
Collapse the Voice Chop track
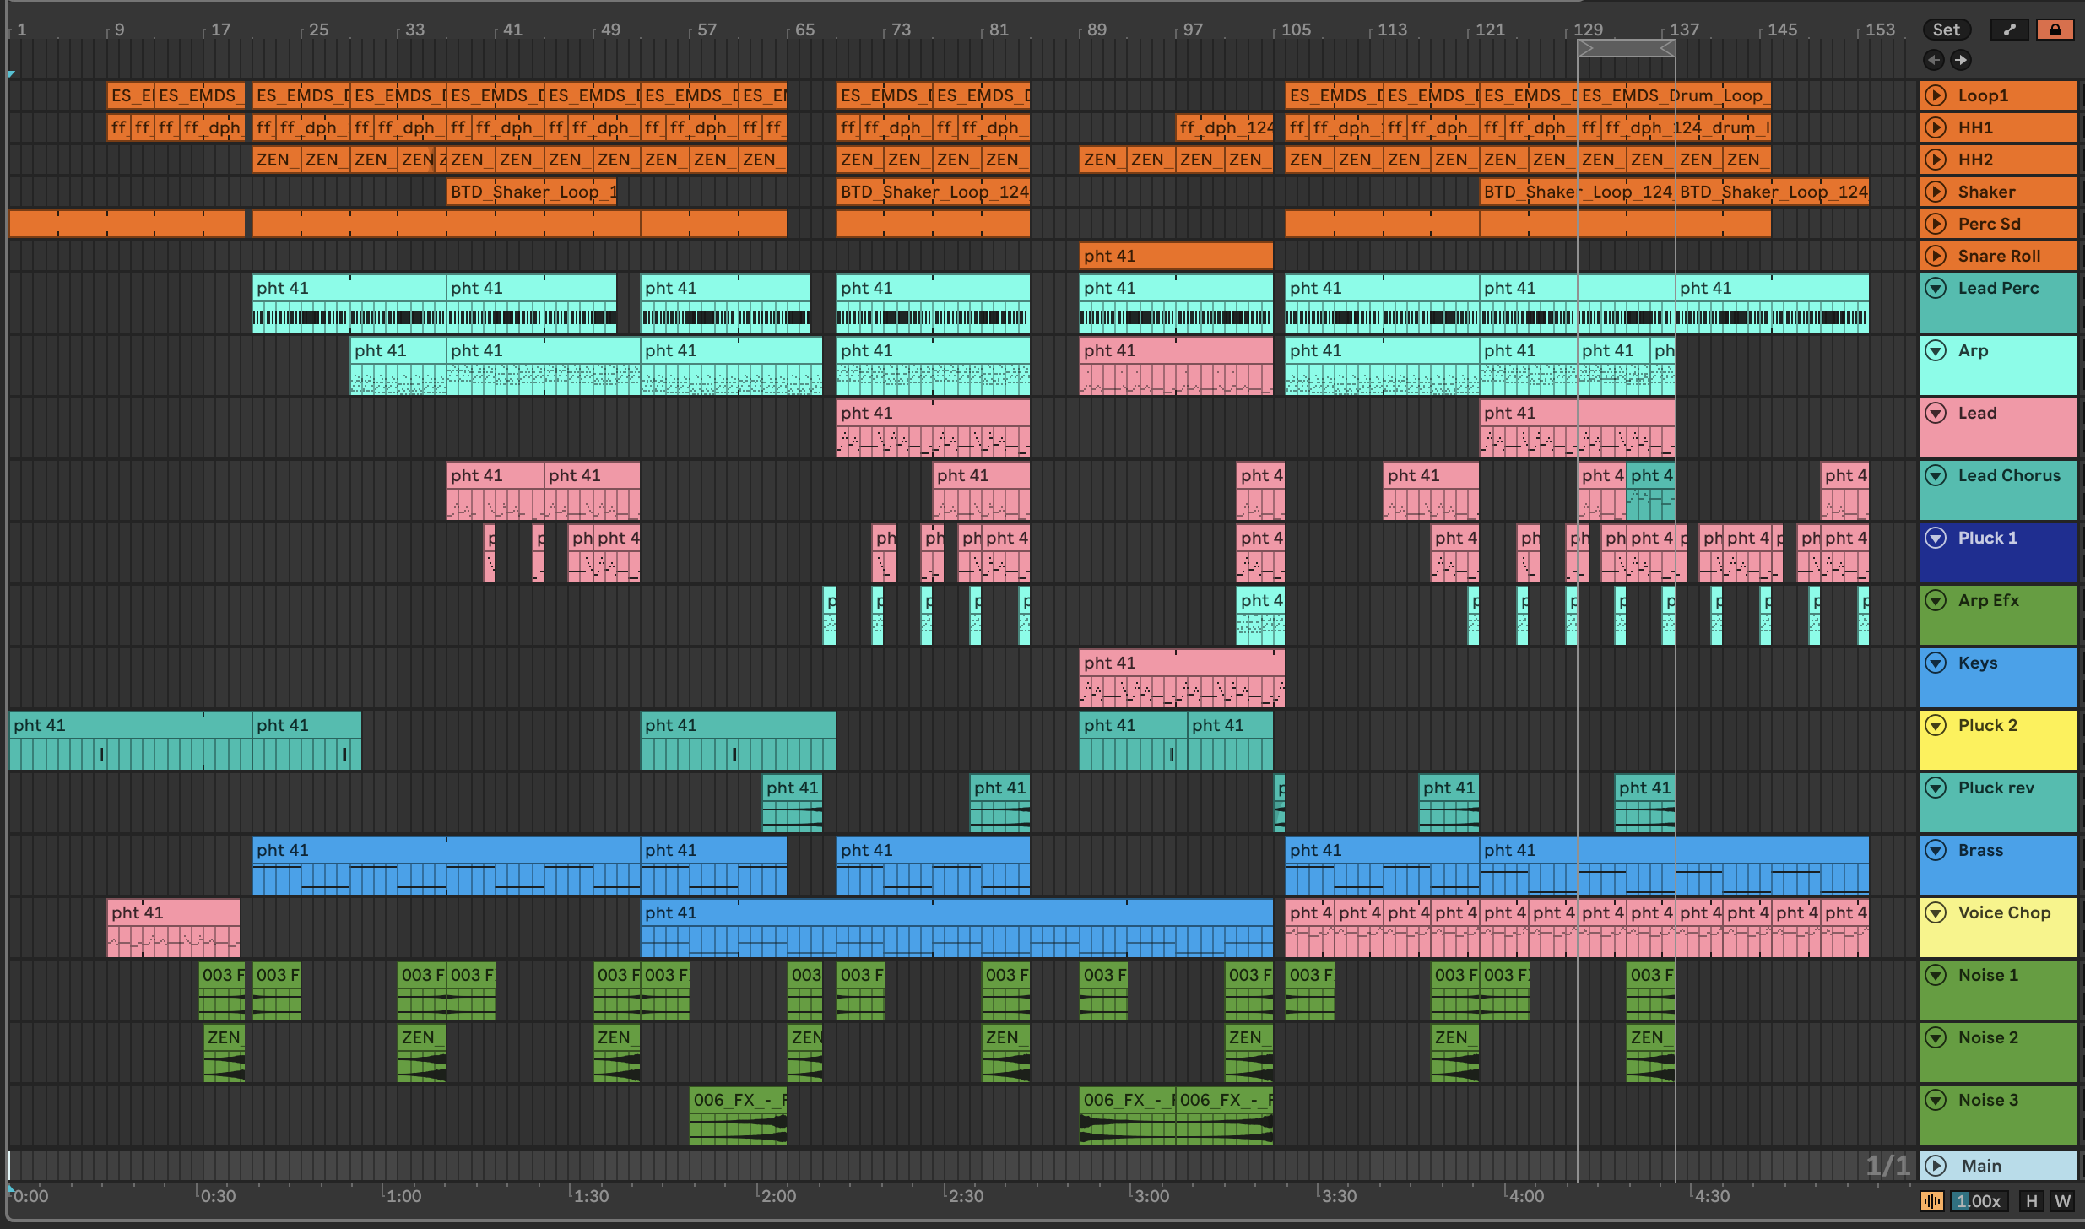click(1935, 913)
